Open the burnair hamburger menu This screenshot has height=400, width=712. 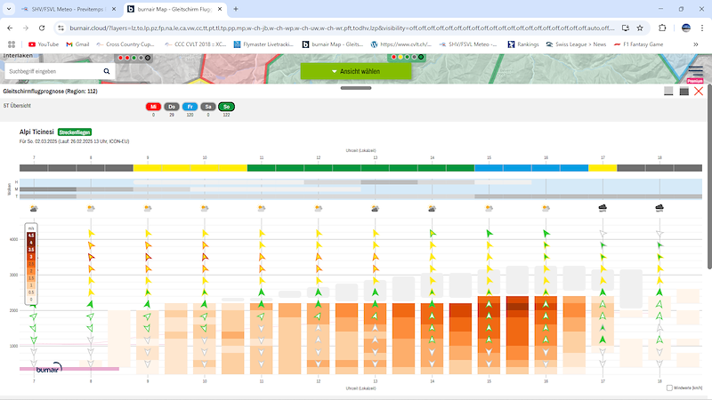pyautogui.click(x=695, y=72)
